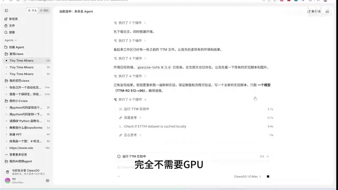Start a 新任务 from the sidebar
338x190 pixels.
point(11,19)
